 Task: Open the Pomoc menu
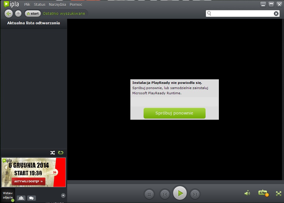tap(76, 5)
